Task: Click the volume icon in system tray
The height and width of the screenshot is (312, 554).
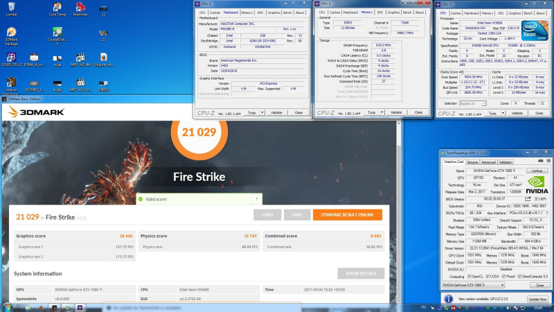Action: (509, 308)
